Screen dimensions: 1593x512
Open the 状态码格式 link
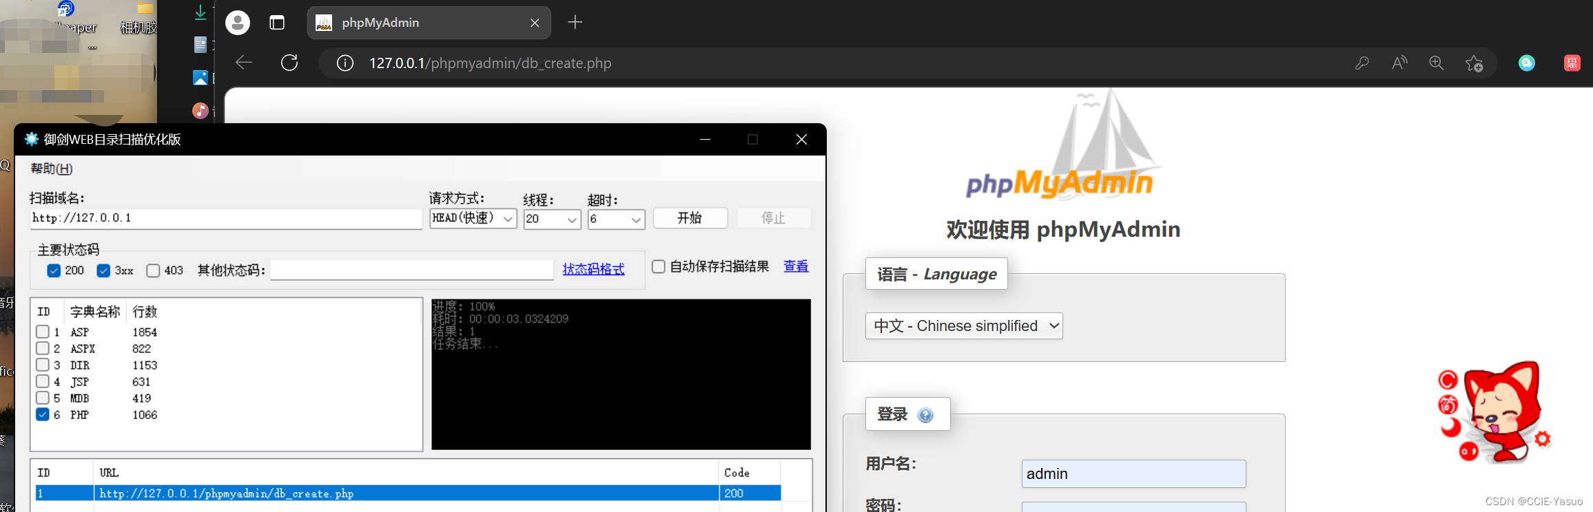[x=593, y=269]
